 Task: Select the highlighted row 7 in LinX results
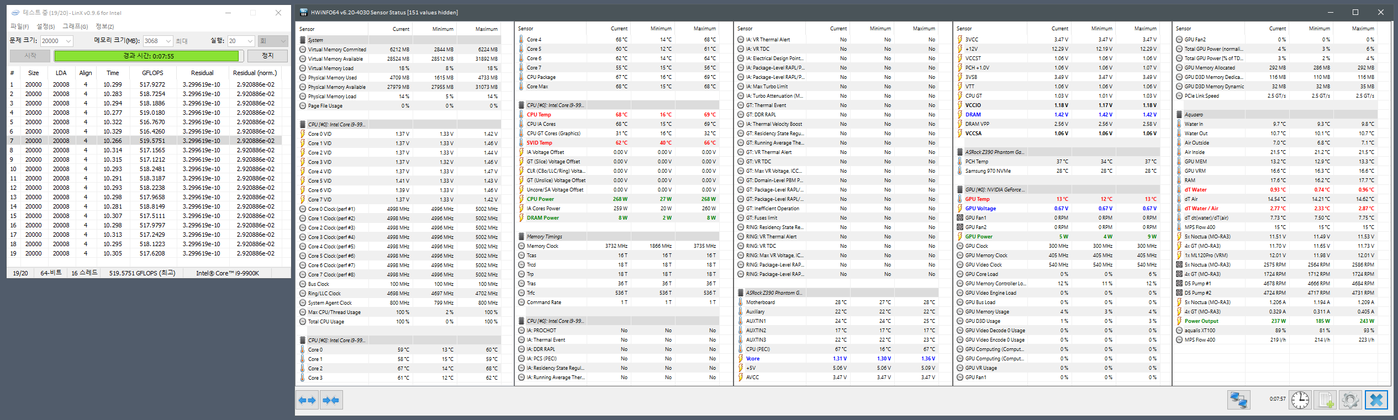(144, 141)
